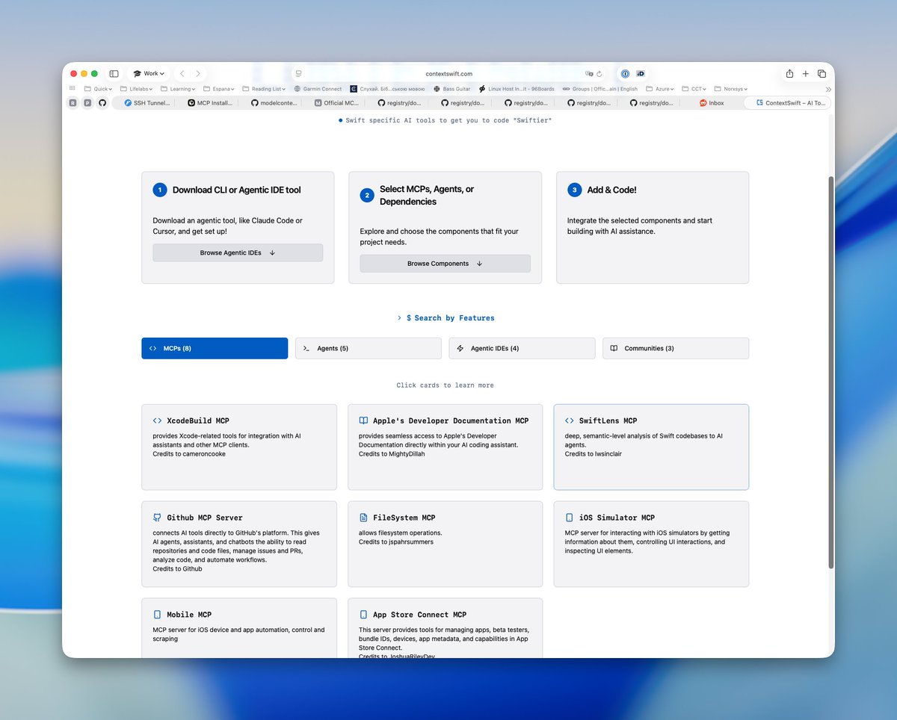Switch to the Communities (3) tab
This screenshot has height=720, width=897.
675,348
